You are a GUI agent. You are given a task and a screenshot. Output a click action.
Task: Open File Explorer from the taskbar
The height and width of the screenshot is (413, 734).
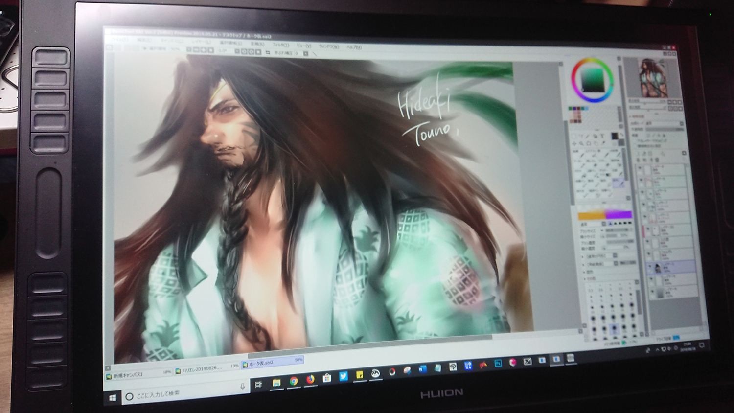click(x=276, y=383)
